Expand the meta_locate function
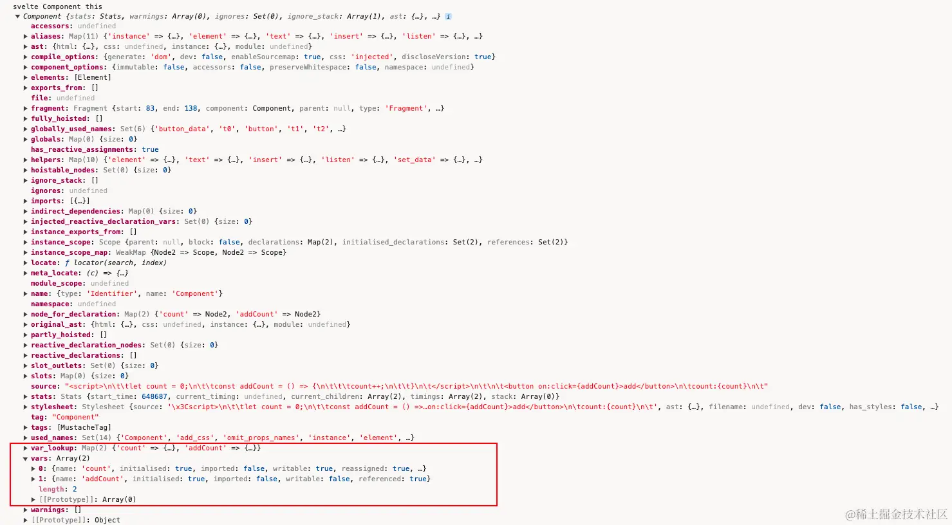This screenshot has height=525, width=952. 25,273
